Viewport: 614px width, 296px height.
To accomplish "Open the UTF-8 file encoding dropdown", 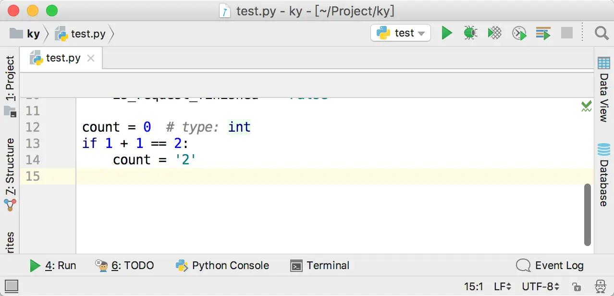I will click(541, 287).
